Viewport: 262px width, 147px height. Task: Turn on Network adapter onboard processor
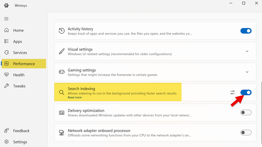point(246,133)
